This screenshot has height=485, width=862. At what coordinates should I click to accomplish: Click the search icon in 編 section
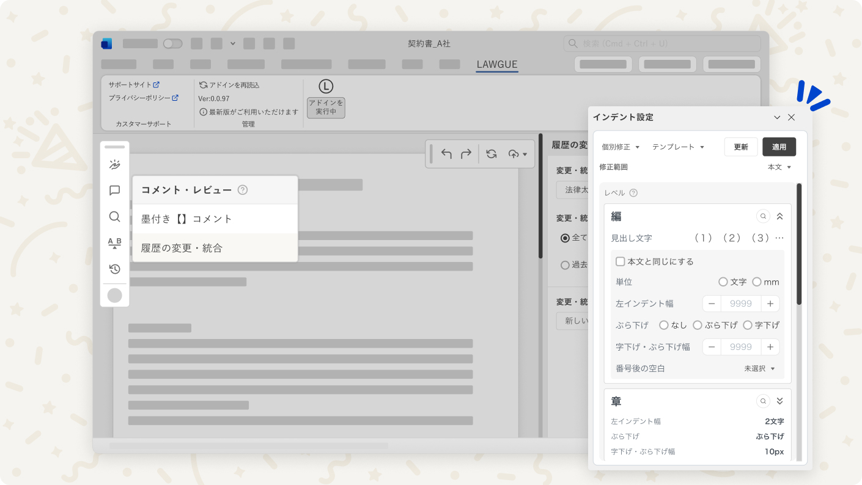[x=763, y=216]
